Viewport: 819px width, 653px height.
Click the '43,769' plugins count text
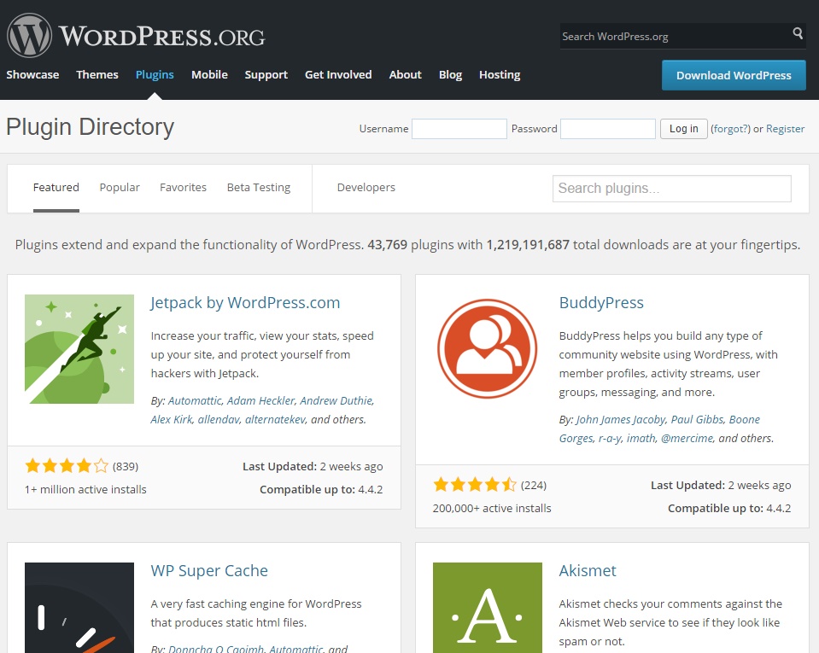387,244
